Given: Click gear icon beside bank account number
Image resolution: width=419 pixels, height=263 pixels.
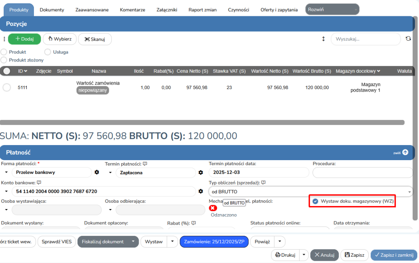Looking at the screenshot, I should click(x=201, y=192).
